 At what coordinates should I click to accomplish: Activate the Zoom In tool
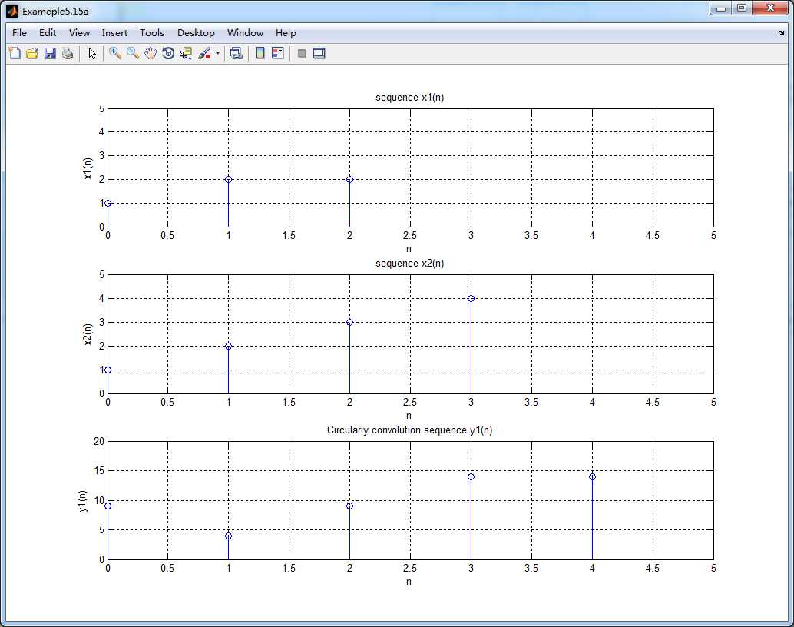[115, 53]
